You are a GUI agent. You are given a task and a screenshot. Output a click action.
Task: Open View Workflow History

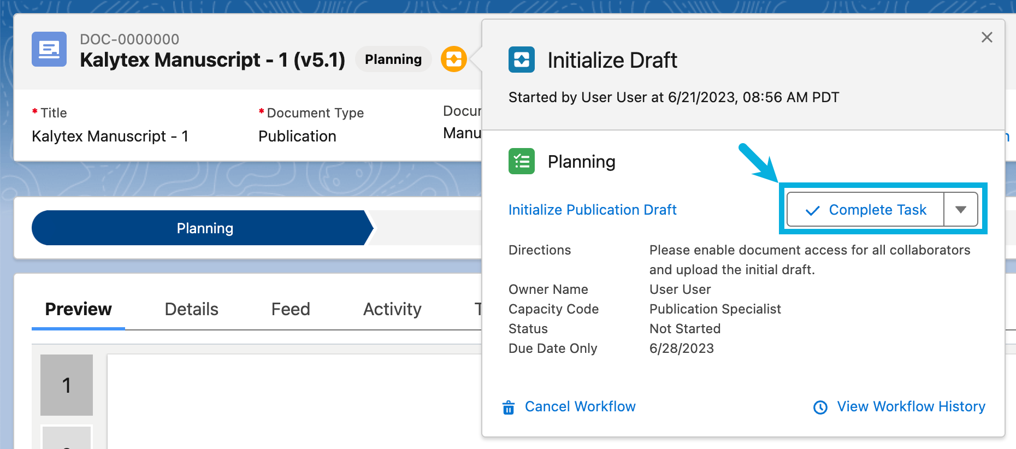click(911, 406)
